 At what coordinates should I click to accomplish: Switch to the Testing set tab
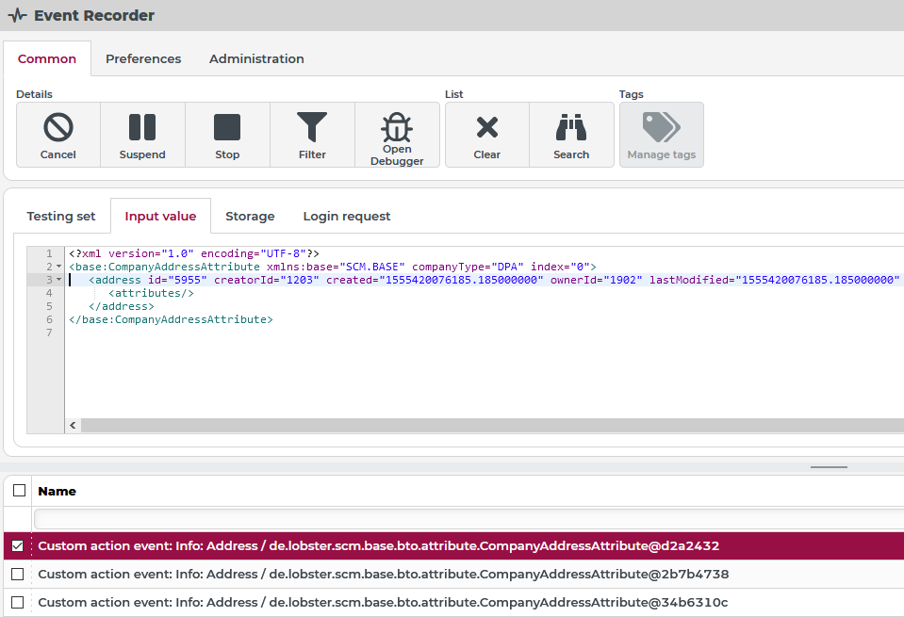(61, 216)
